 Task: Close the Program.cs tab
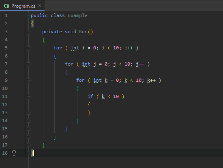(x=40, y=6)
